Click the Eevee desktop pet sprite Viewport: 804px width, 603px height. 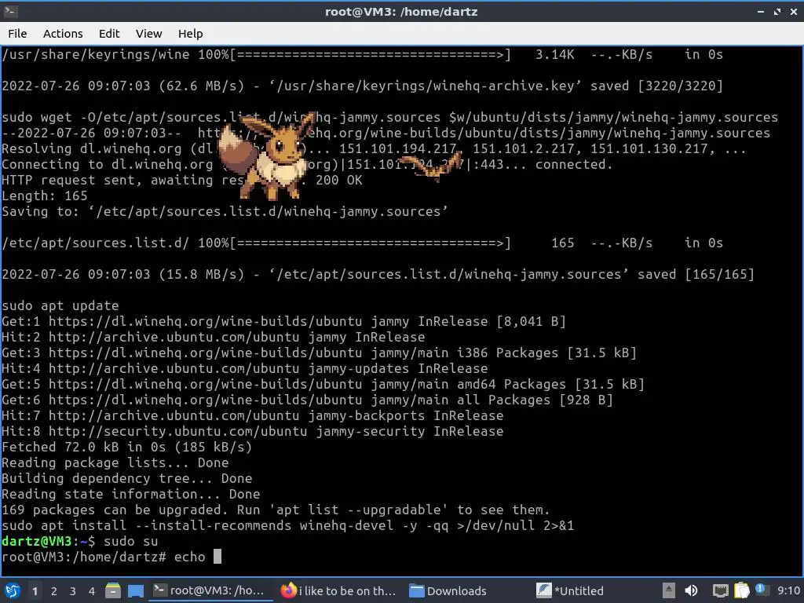[x=267, y=156]
